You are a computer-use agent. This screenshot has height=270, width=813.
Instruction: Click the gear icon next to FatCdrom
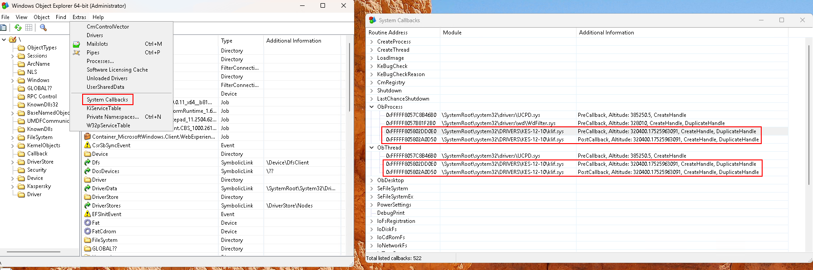tap(88, 231)
